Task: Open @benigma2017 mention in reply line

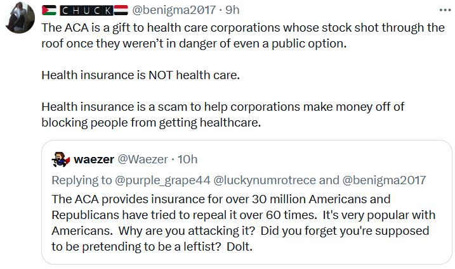Action: coord(384,180)
